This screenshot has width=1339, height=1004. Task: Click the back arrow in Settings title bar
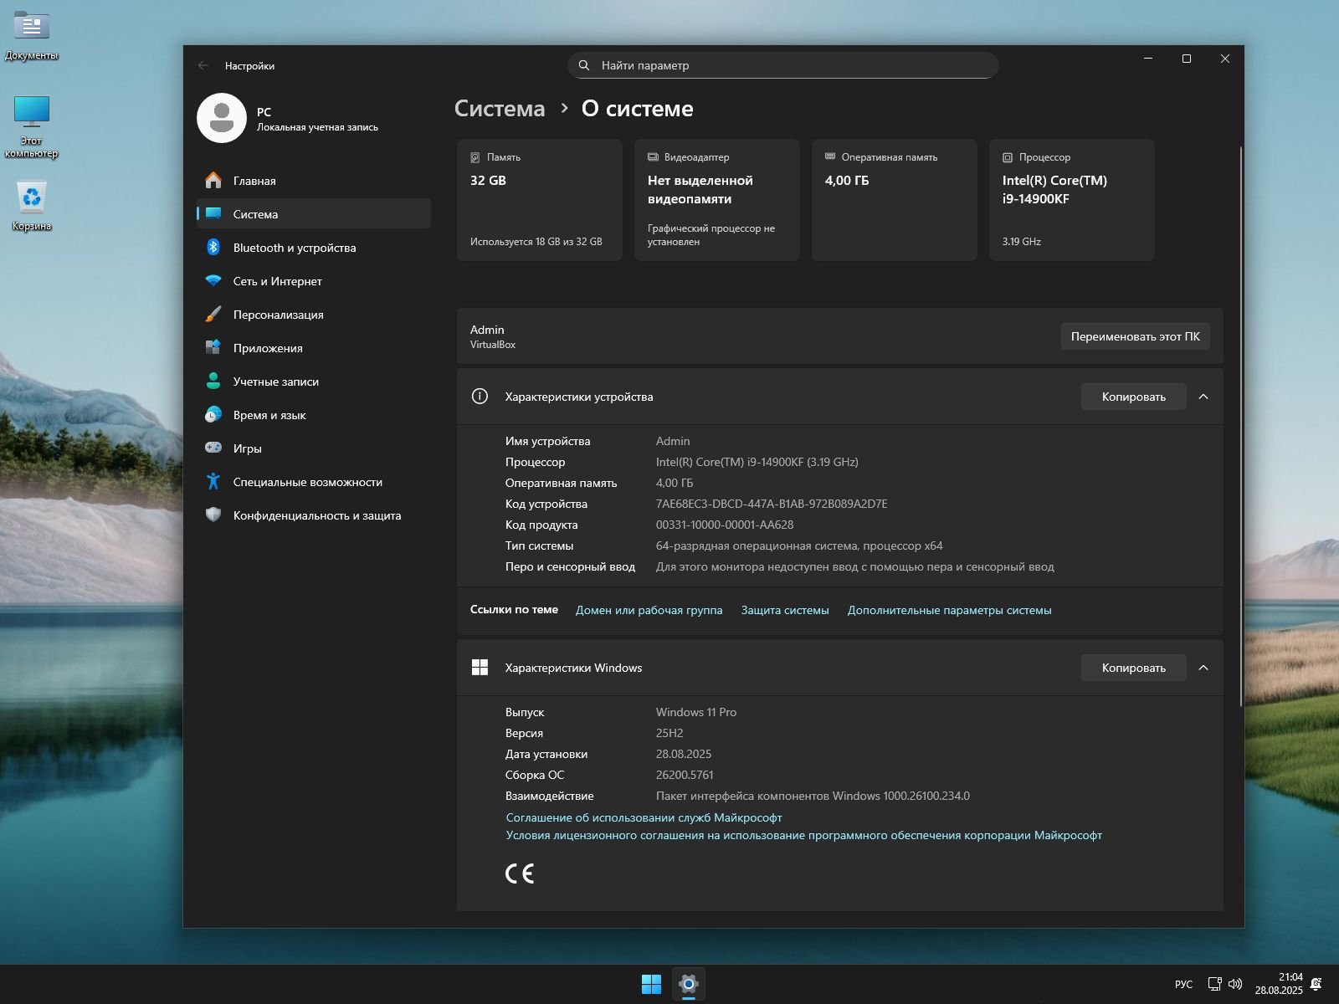(203, 65)
